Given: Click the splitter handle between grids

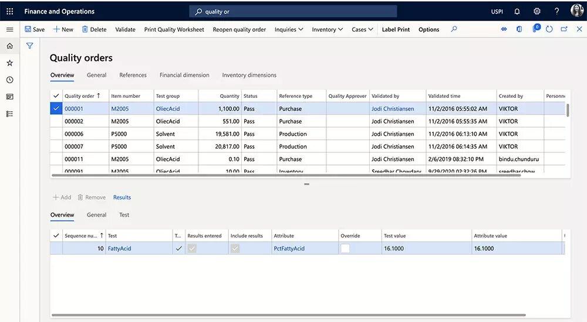Looking at the screenshot, I should click(306, 184).
